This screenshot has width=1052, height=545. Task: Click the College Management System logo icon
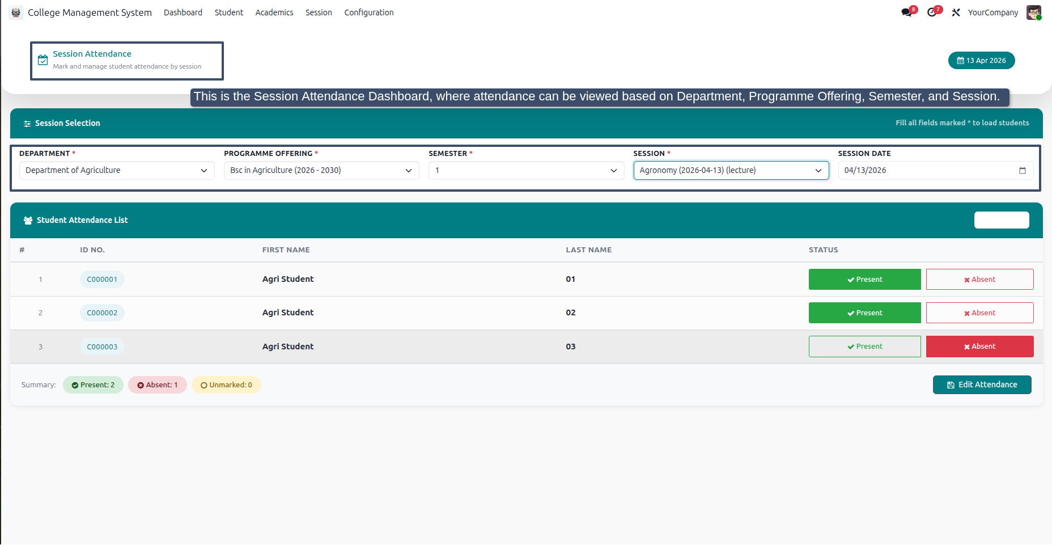pyautogui.click(x=16, y=12)
